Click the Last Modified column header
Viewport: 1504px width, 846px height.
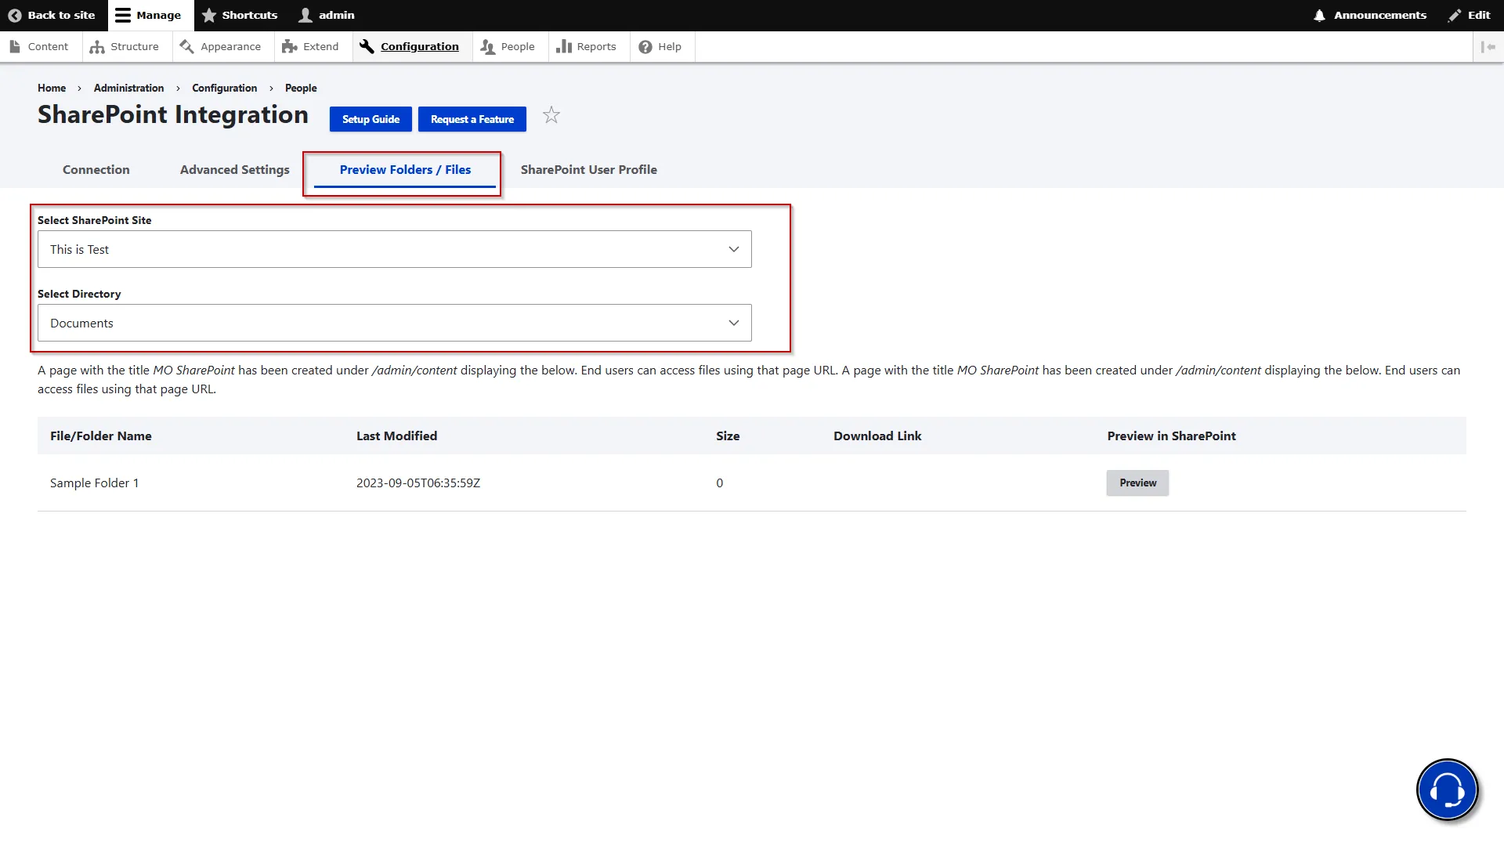coord(396,436)
